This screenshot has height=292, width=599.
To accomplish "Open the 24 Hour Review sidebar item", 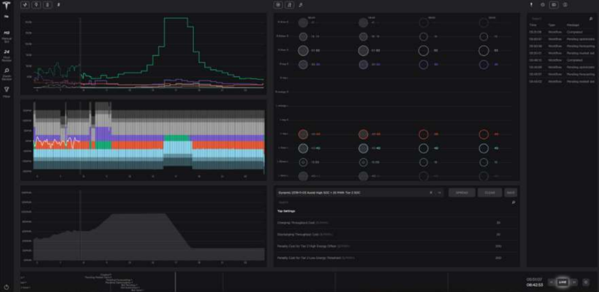I will (x=7, y=54).
